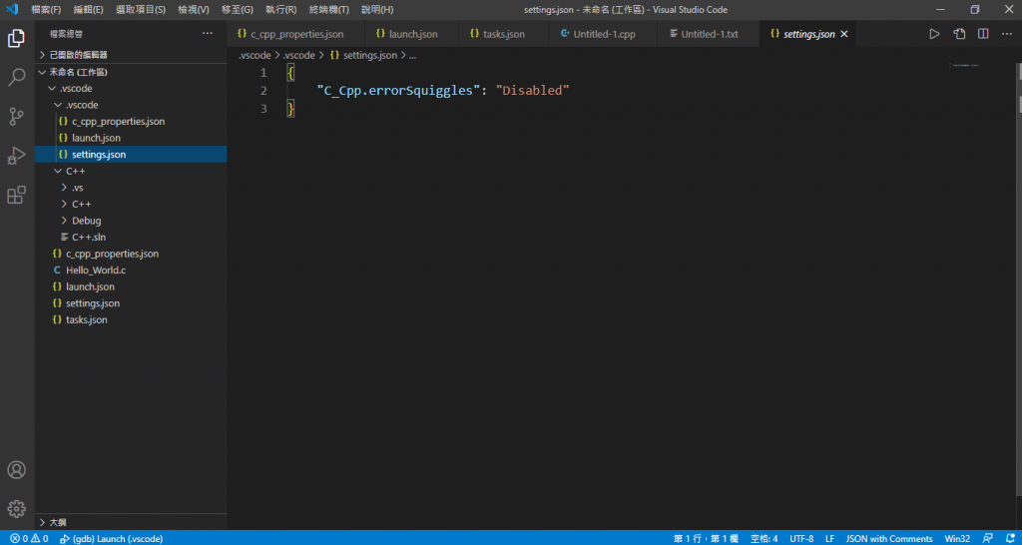Image resolution: width=1022 pixels, height=545 pixels.
Task: Expand the 大綱 outline section
Action: 58,522
